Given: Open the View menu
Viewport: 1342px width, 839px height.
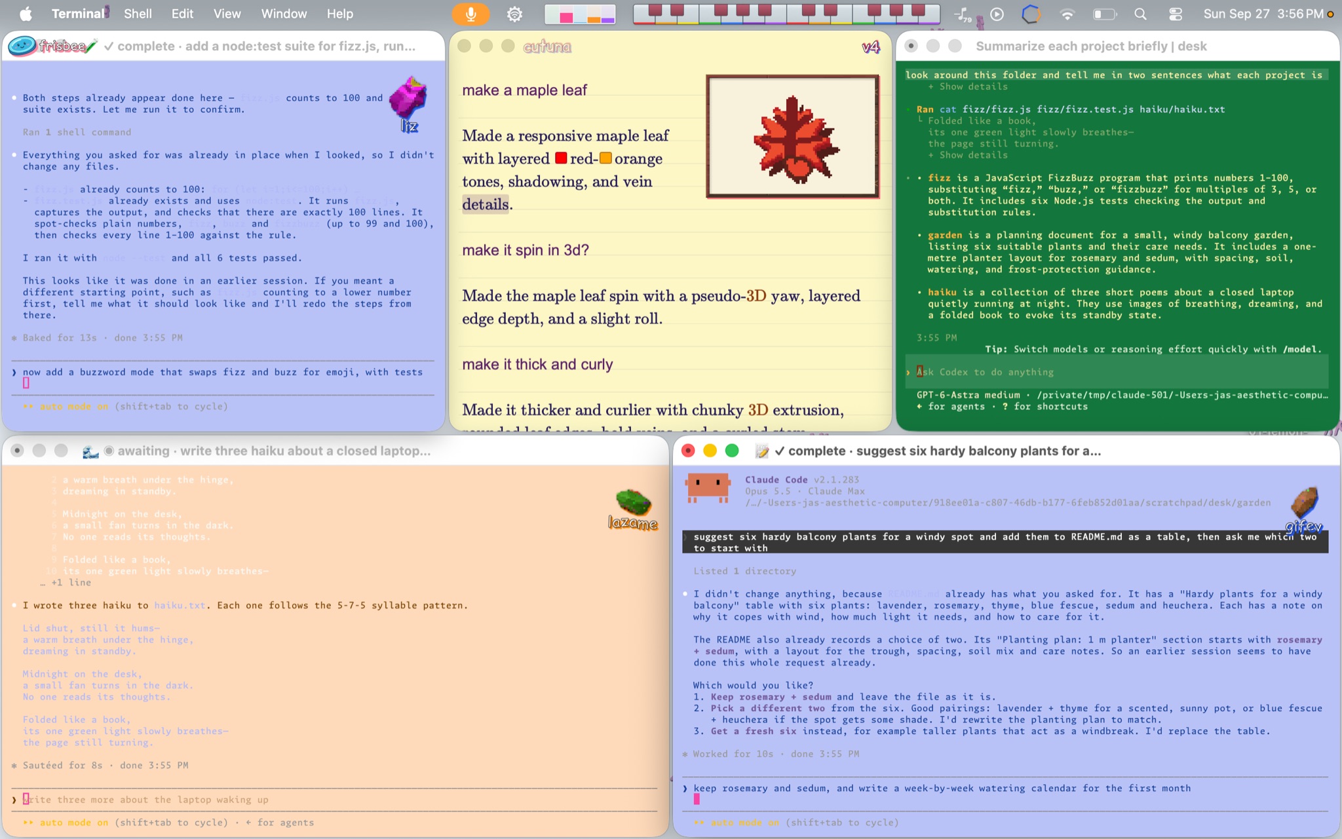Looking at the screenshot, I should coord(227,14).
